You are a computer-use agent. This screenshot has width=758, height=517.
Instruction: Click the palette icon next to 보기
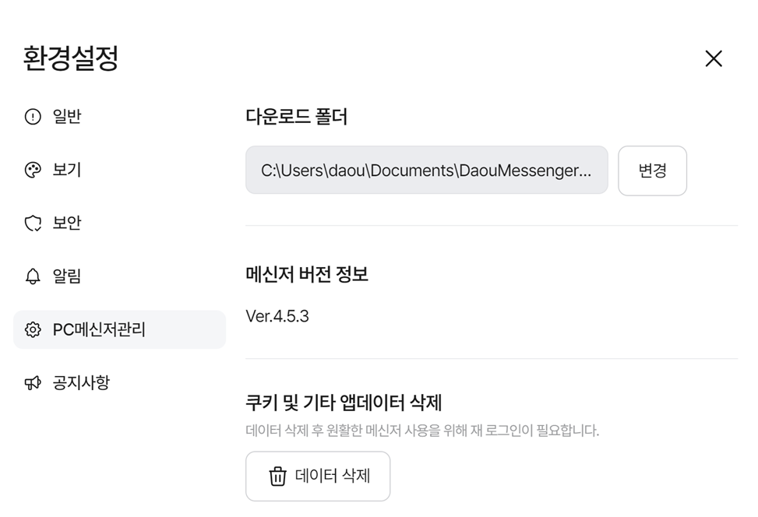[33, 170]
